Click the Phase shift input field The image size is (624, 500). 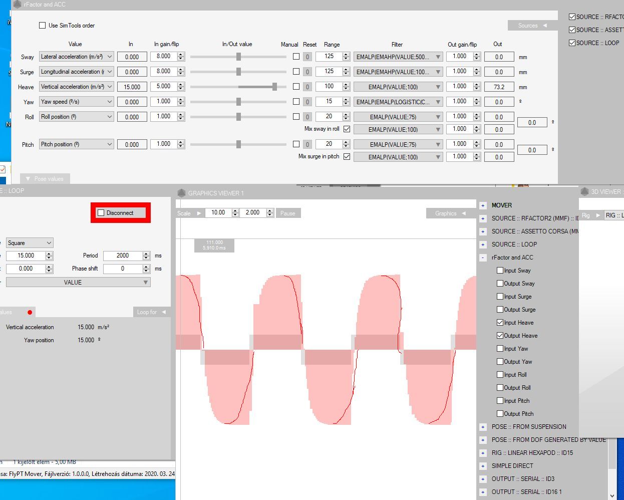(x=122, y=269)
